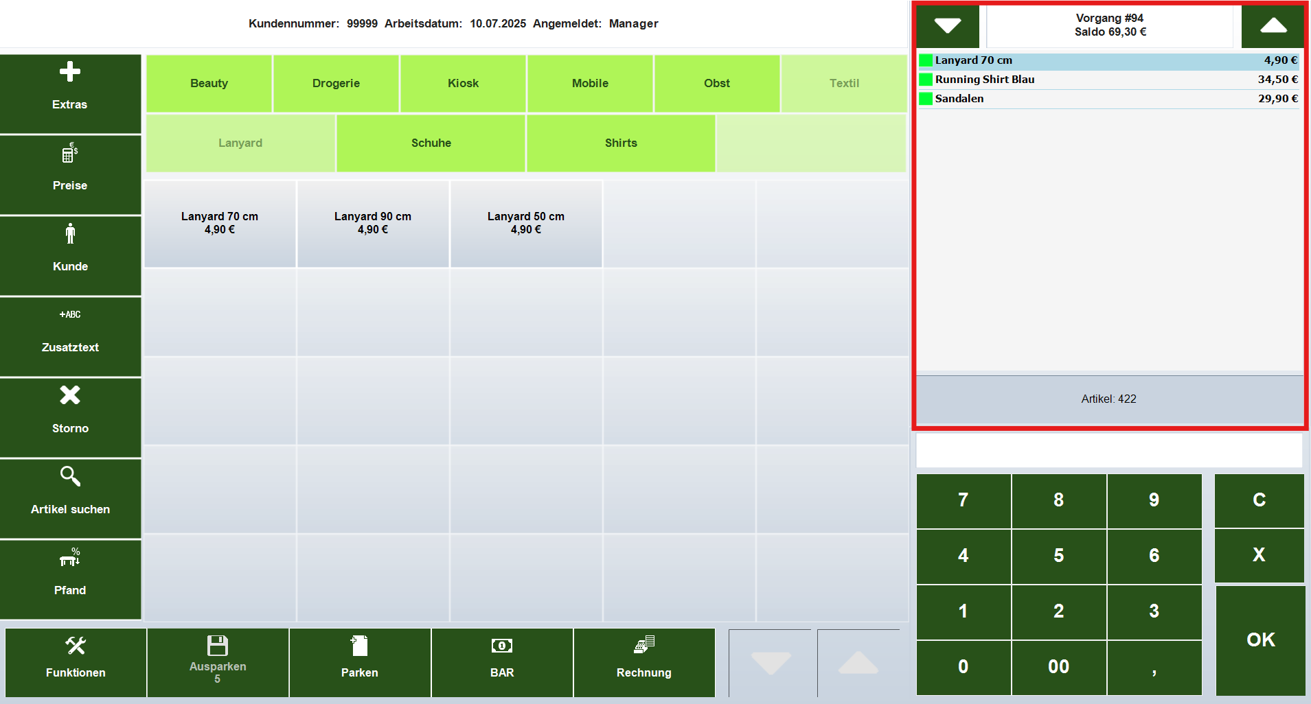Open Funktionen tools icon
The width and height of the screenshot is (1311, 704).
pos(76,646)
